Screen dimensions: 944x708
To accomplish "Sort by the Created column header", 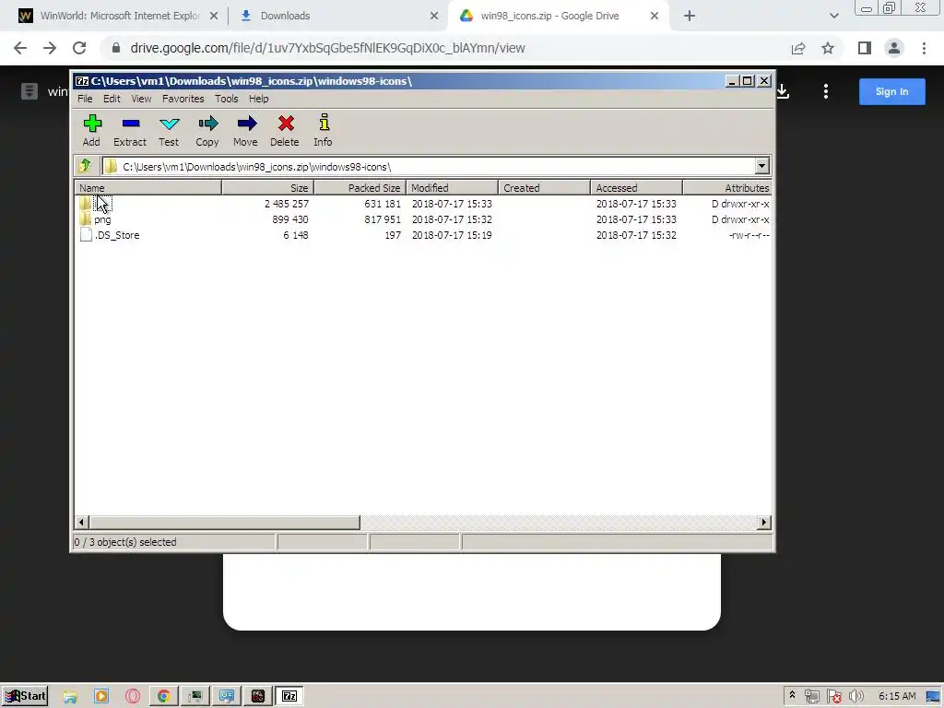I will [544, 188].
